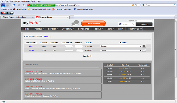
Task: Open the Help menu
Action: coord(39,1)
